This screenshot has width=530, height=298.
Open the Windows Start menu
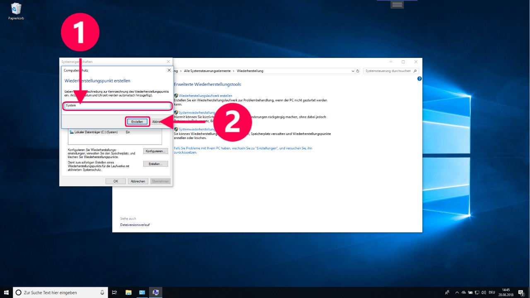point(6,293)
